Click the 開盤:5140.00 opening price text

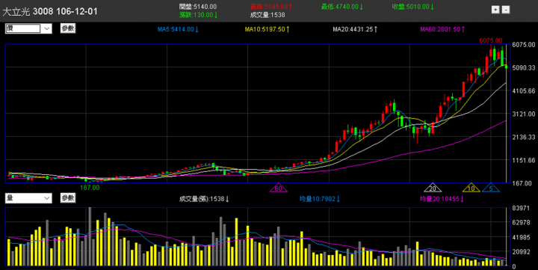click(198, 7)
